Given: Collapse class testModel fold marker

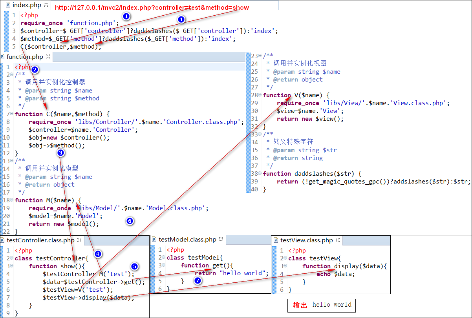Looking at the screenshot, I should (x=164, y=258).
